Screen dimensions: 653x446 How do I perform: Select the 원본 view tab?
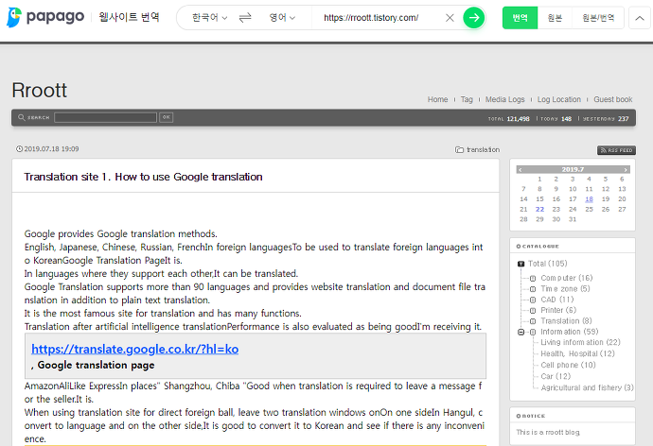(555, 18)
